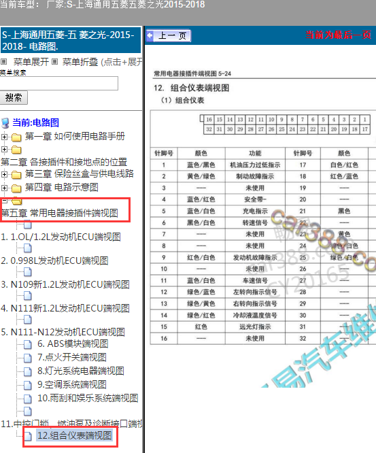Click table cell 机油压力过低指示
376x453 pixels.
pyautogui.click(x=255, y=165)
